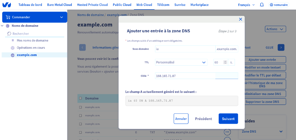Screen dimensions: 296x140
Task: Click the Précédent button
Action: point(203,119)
